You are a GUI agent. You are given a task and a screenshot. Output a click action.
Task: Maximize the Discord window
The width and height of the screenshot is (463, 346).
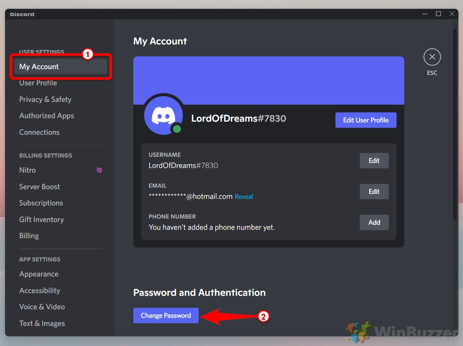pyautogui.click(x=439, y=14)
